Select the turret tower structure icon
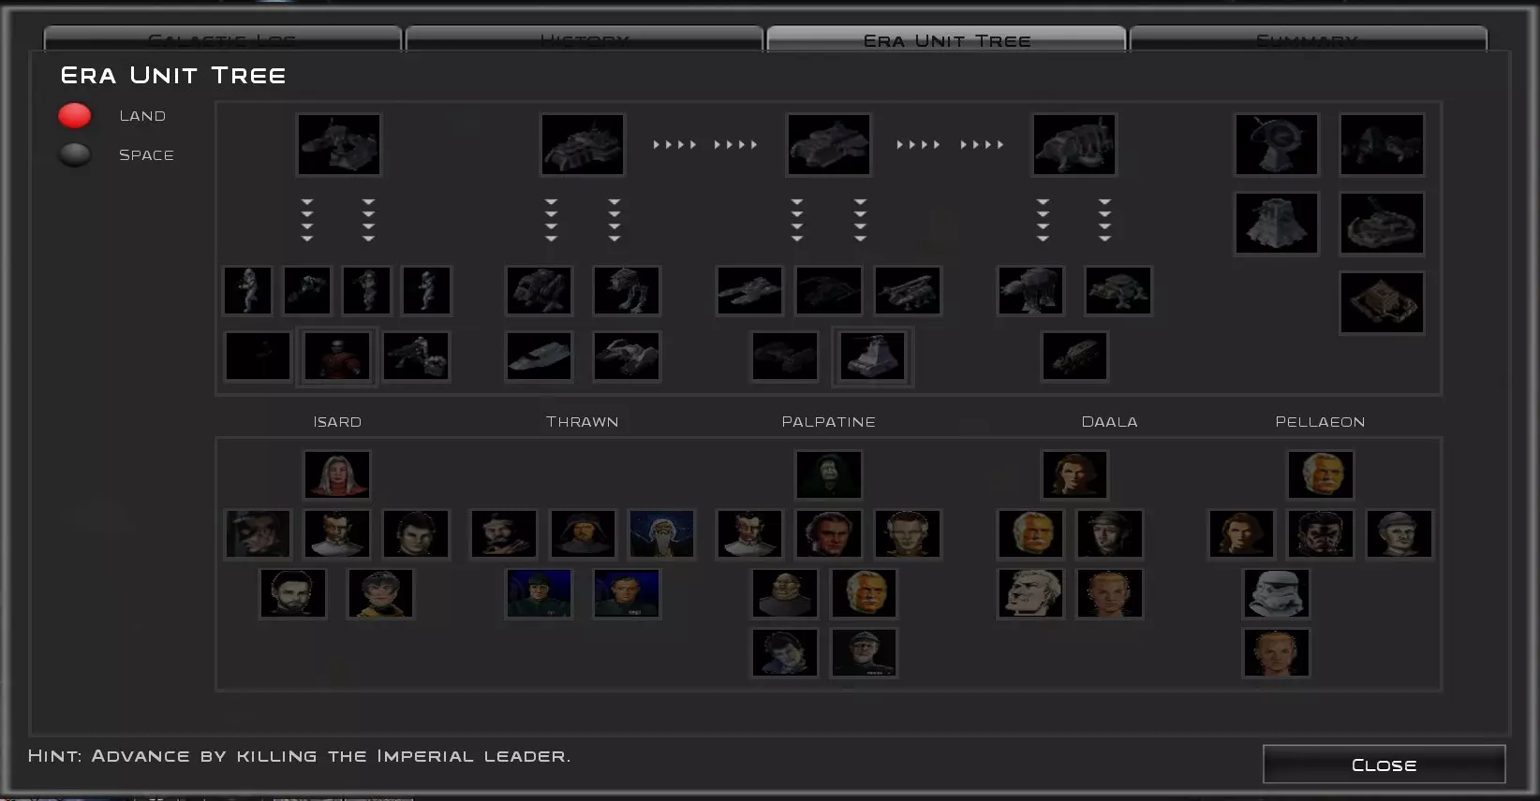Image resolution: width=1540 pixels, height=801 pixels. (1277, 224)
